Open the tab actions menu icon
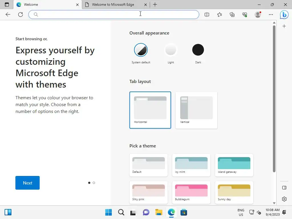The image size is (292, 219). point(7,5)
